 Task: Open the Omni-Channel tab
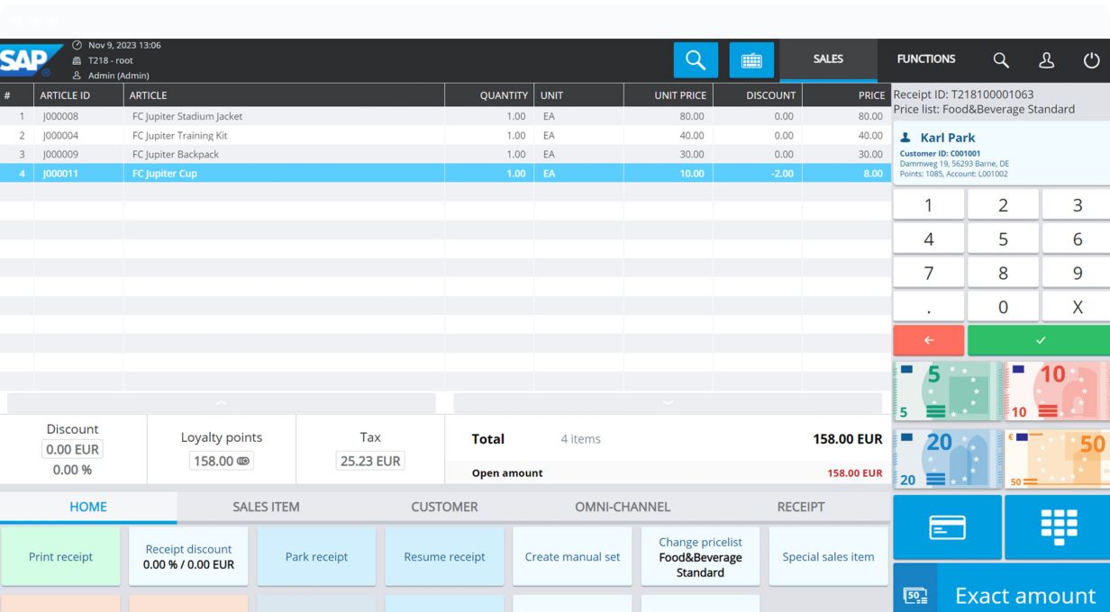(x=623, y=507)
